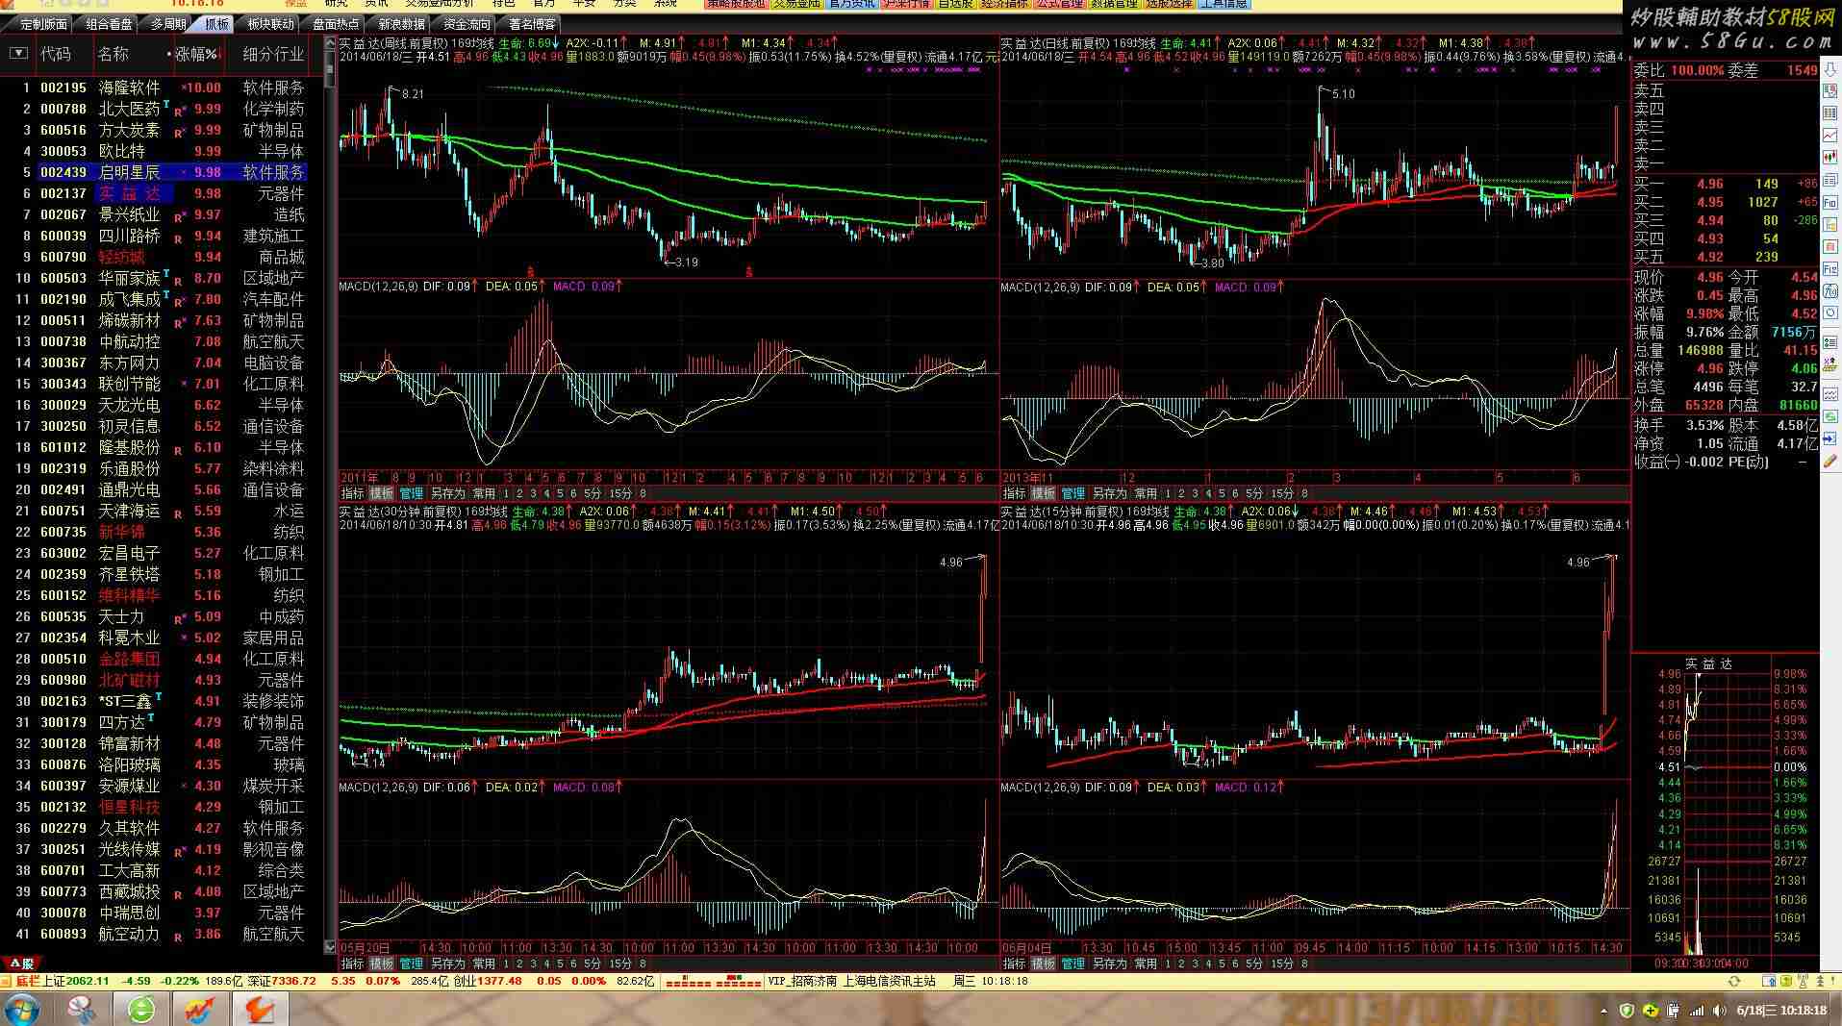
Task: Click 指标 button under the weekly chart
Action: tap(353, 493)
